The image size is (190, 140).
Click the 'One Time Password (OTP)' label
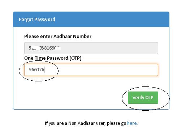coord(53,58)
